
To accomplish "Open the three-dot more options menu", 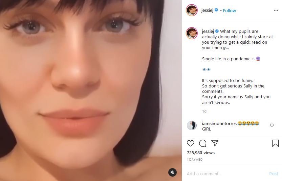I will tap(276, 10).
